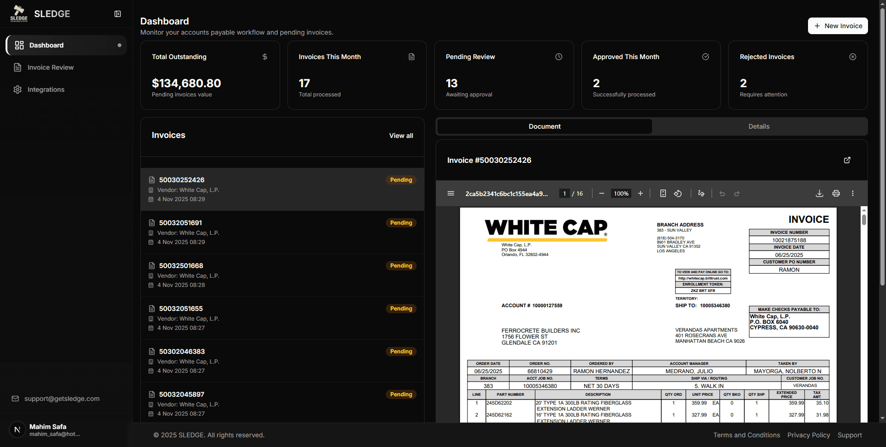Expand invoice 50032051691 in the list
This screenshot has height=447, width=886.
coord(281,232)
